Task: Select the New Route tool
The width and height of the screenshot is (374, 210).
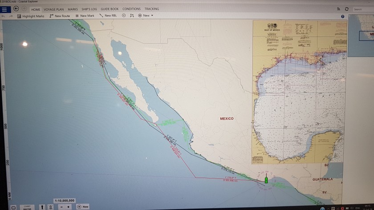Action: 60,16
